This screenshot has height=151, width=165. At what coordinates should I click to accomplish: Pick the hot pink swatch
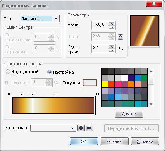[118, 84]
